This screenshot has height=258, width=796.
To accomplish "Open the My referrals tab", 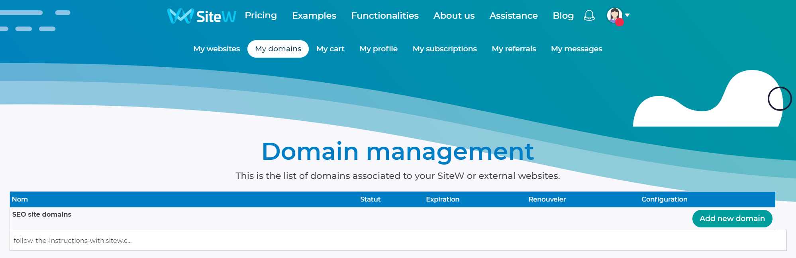I will click(514, 49).
